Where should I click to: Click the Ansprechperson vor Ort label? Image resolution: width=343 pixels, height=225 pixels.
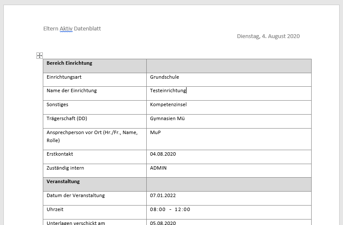(x=92, y=137)
